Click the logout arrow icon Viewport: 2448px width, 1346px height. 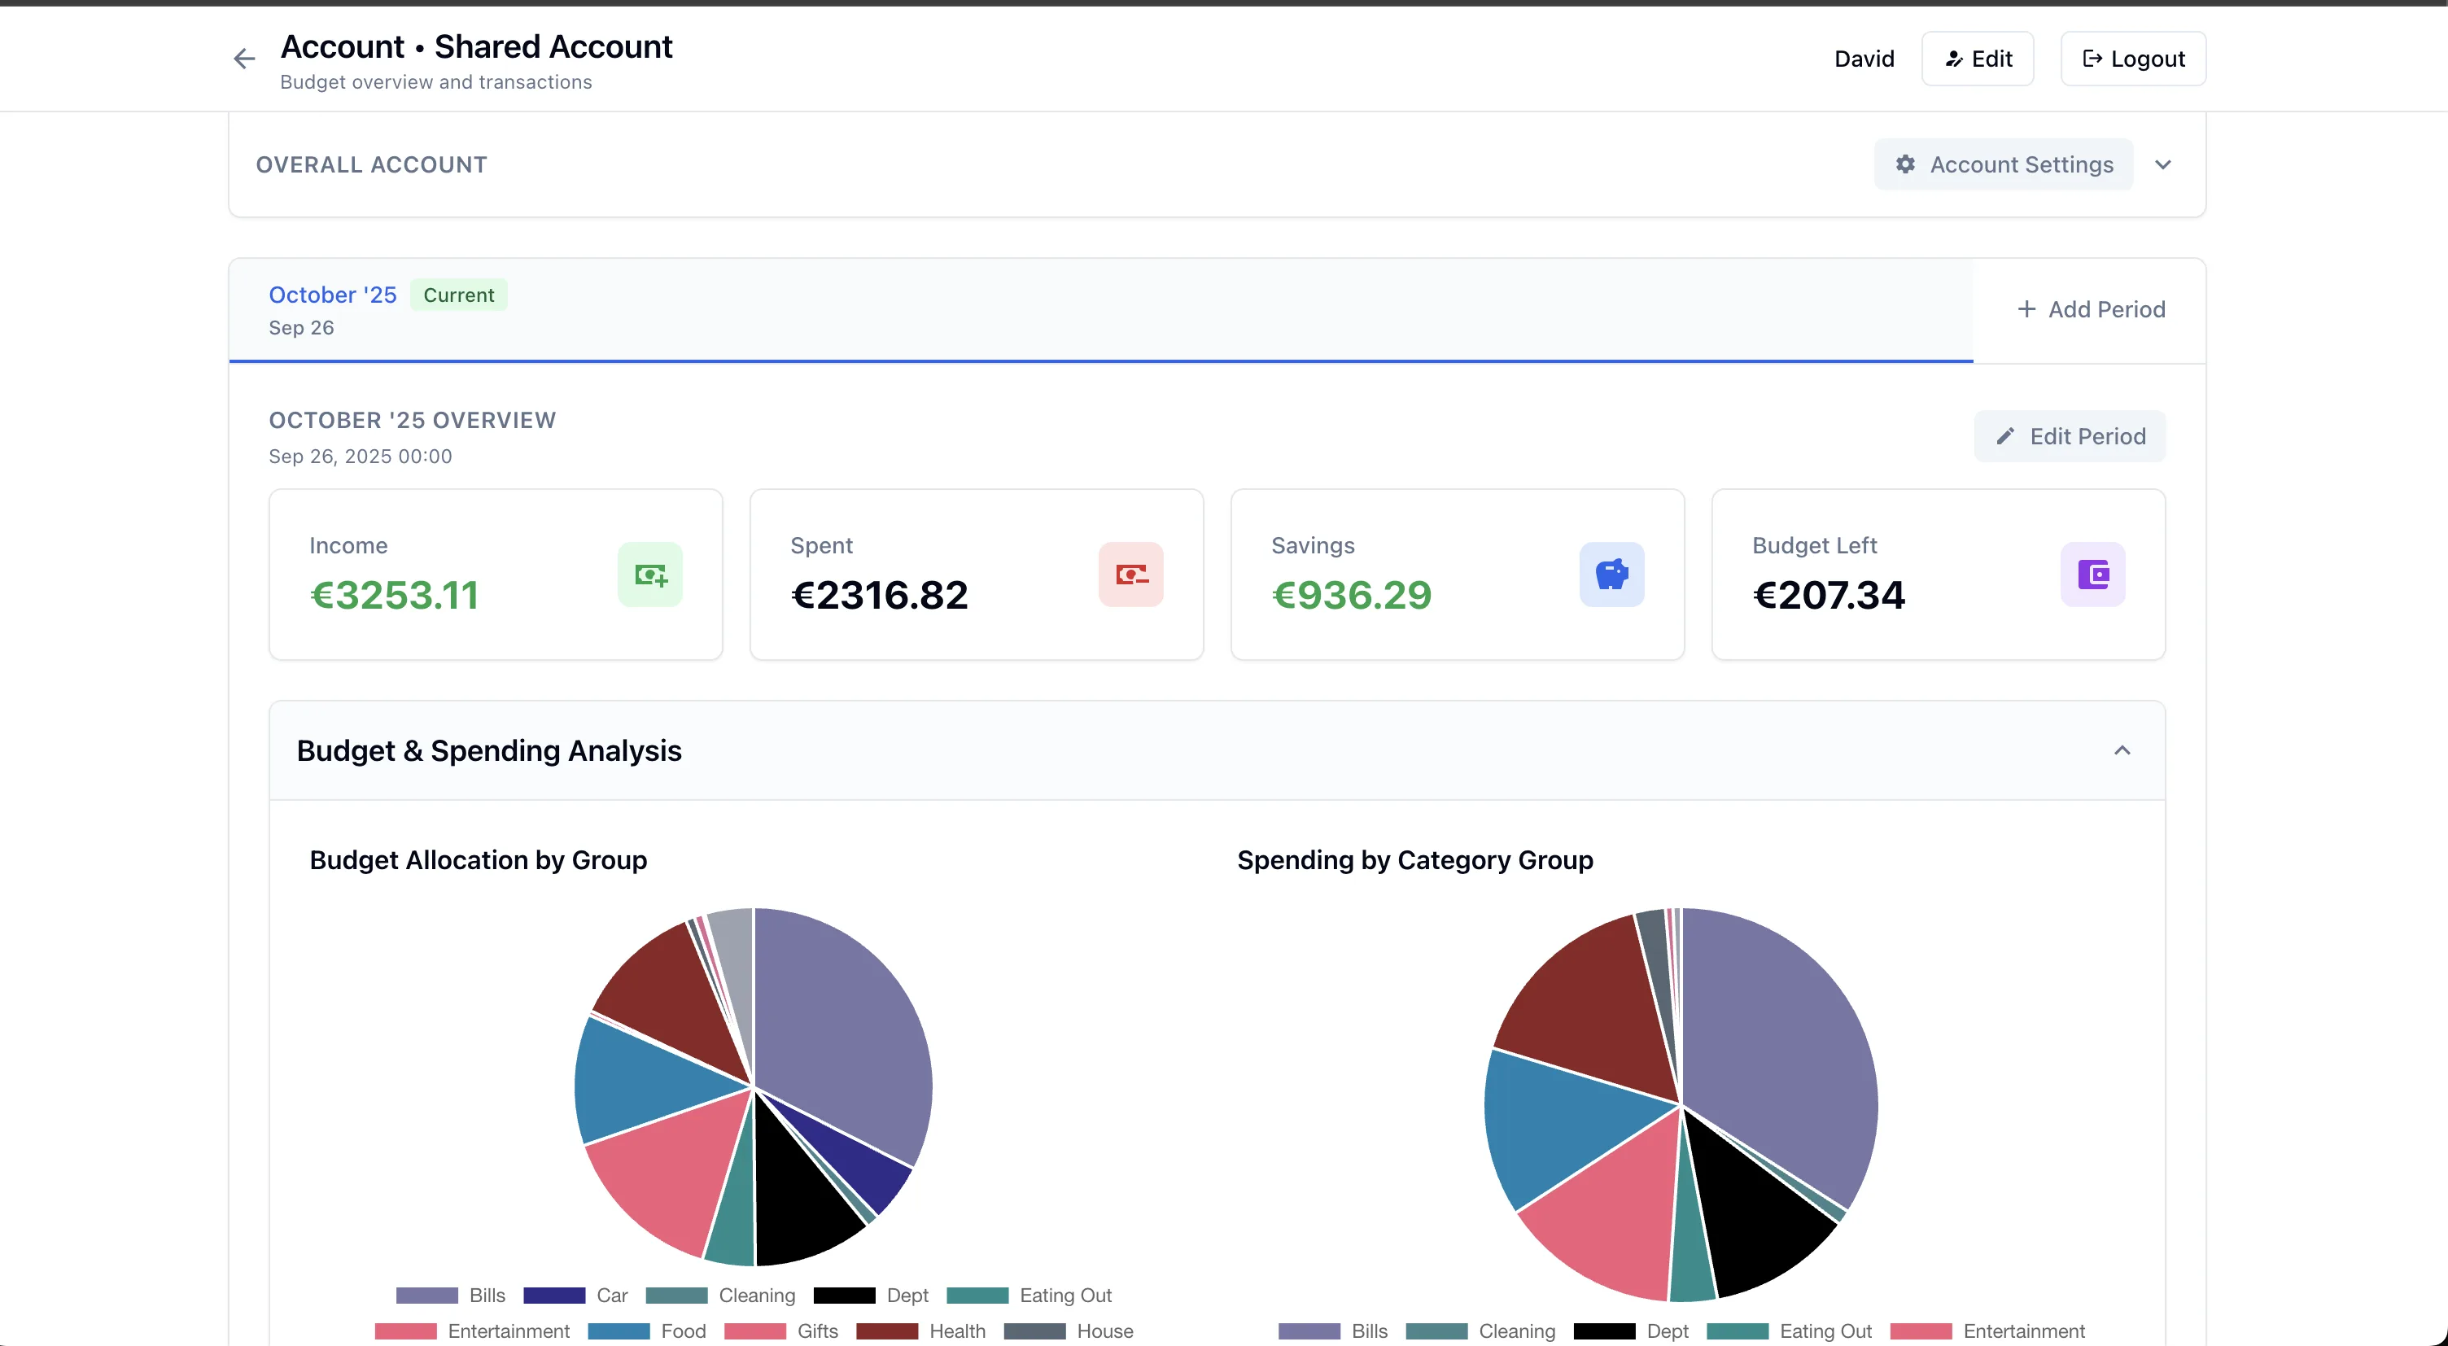(2092, 59)
